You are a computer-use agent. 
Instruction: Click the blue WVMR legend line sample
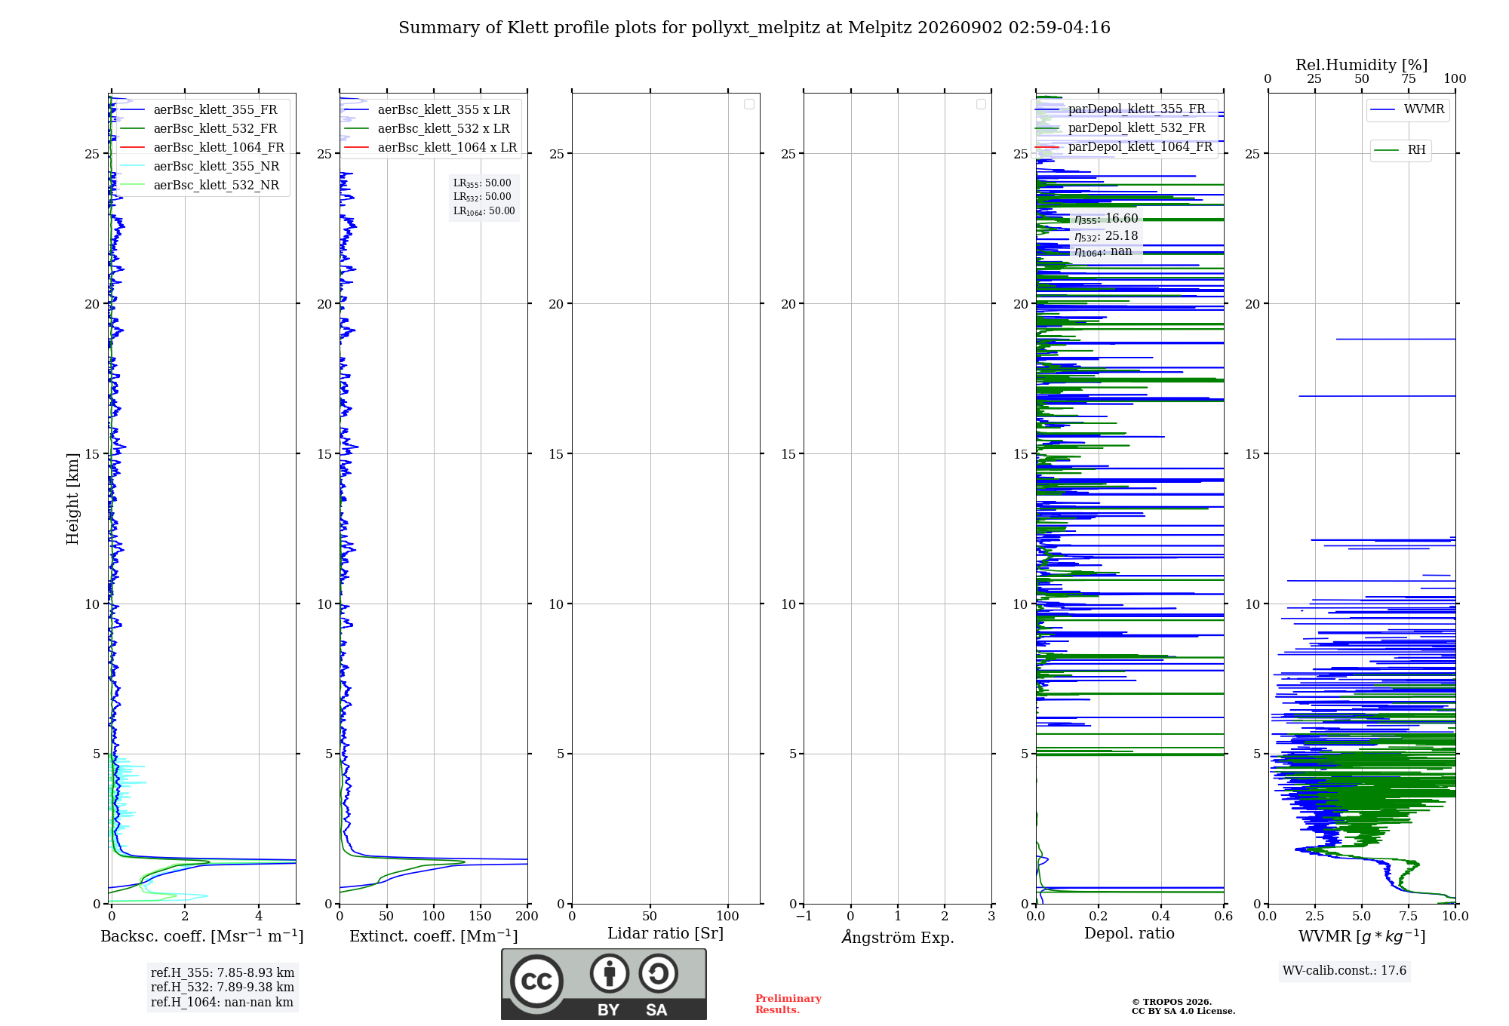coord(1383,109)
